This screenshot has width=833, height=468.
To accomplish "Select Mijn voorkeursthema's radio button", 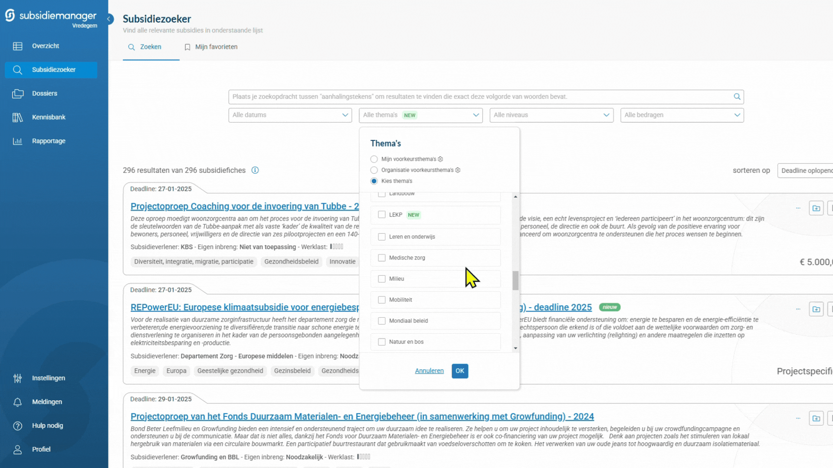I will (374, 159).
